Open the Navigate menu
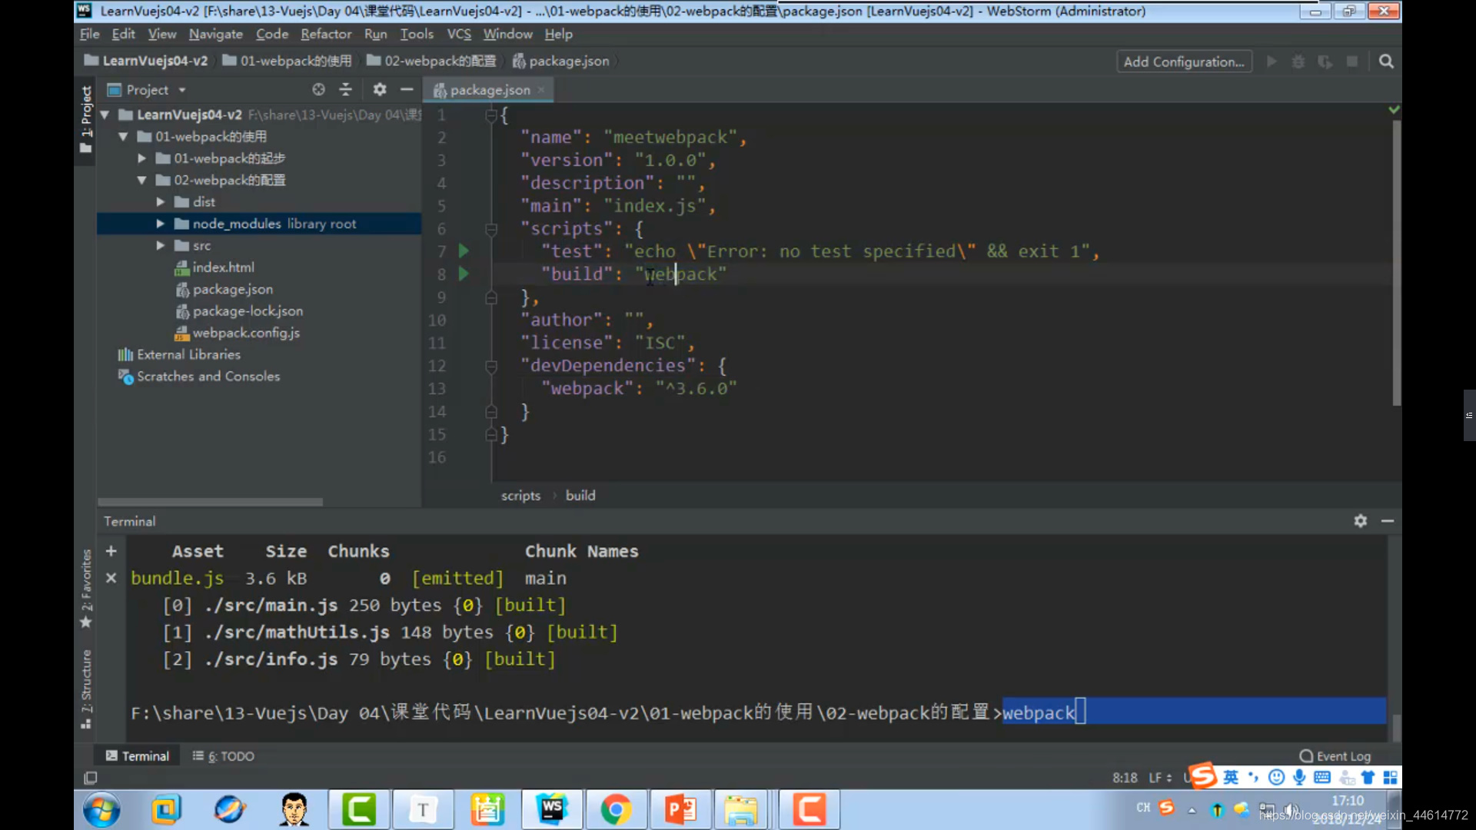The image size is (1476, 830). (215, 34)
